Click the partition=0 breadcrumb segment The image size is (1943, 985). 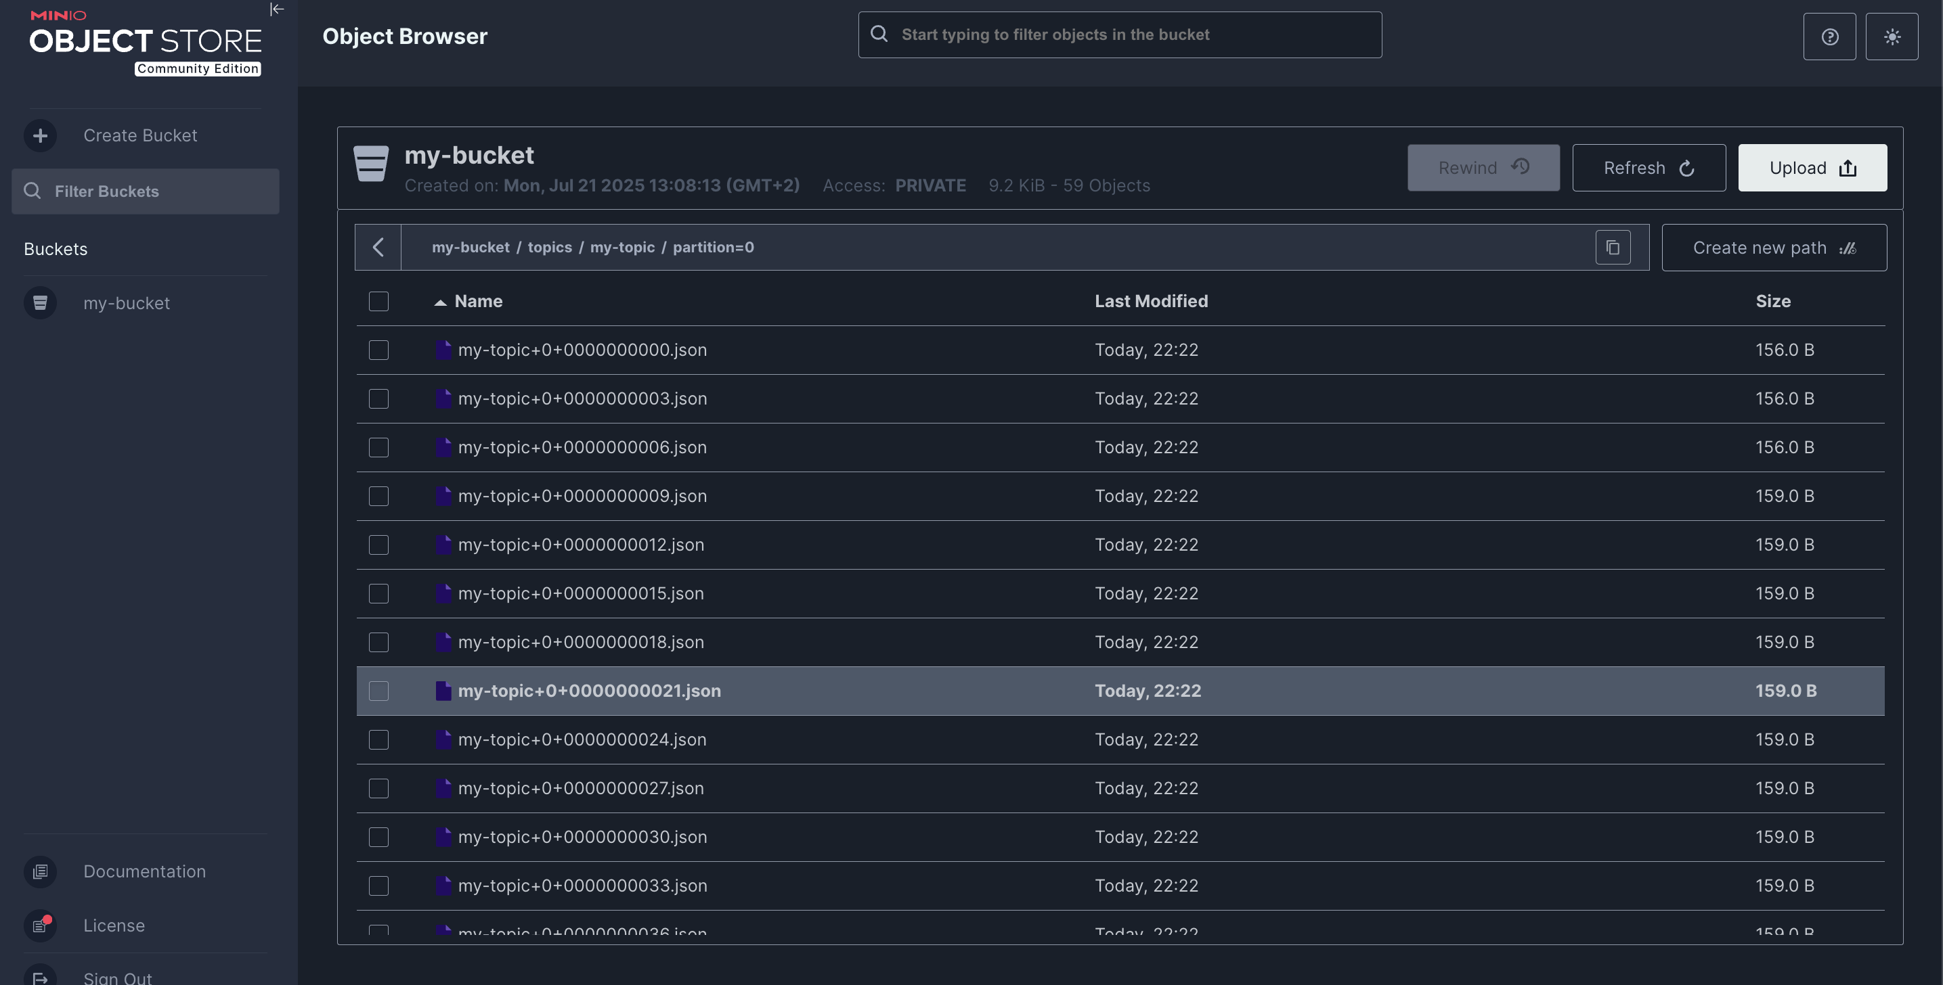(x=713, y=247)
